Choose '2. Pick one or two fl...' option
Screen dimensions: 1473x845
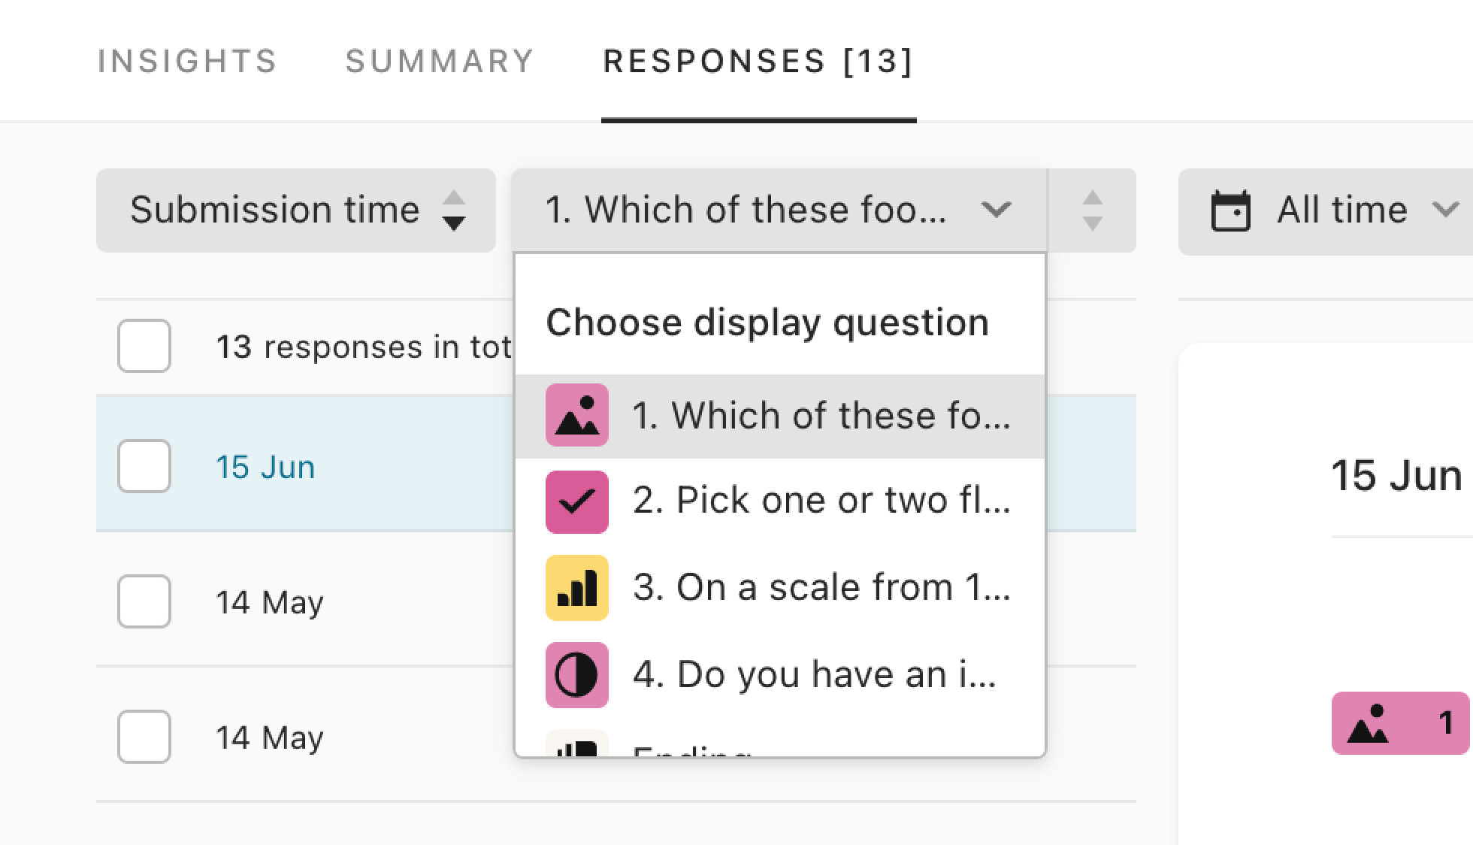pos(780,501)
